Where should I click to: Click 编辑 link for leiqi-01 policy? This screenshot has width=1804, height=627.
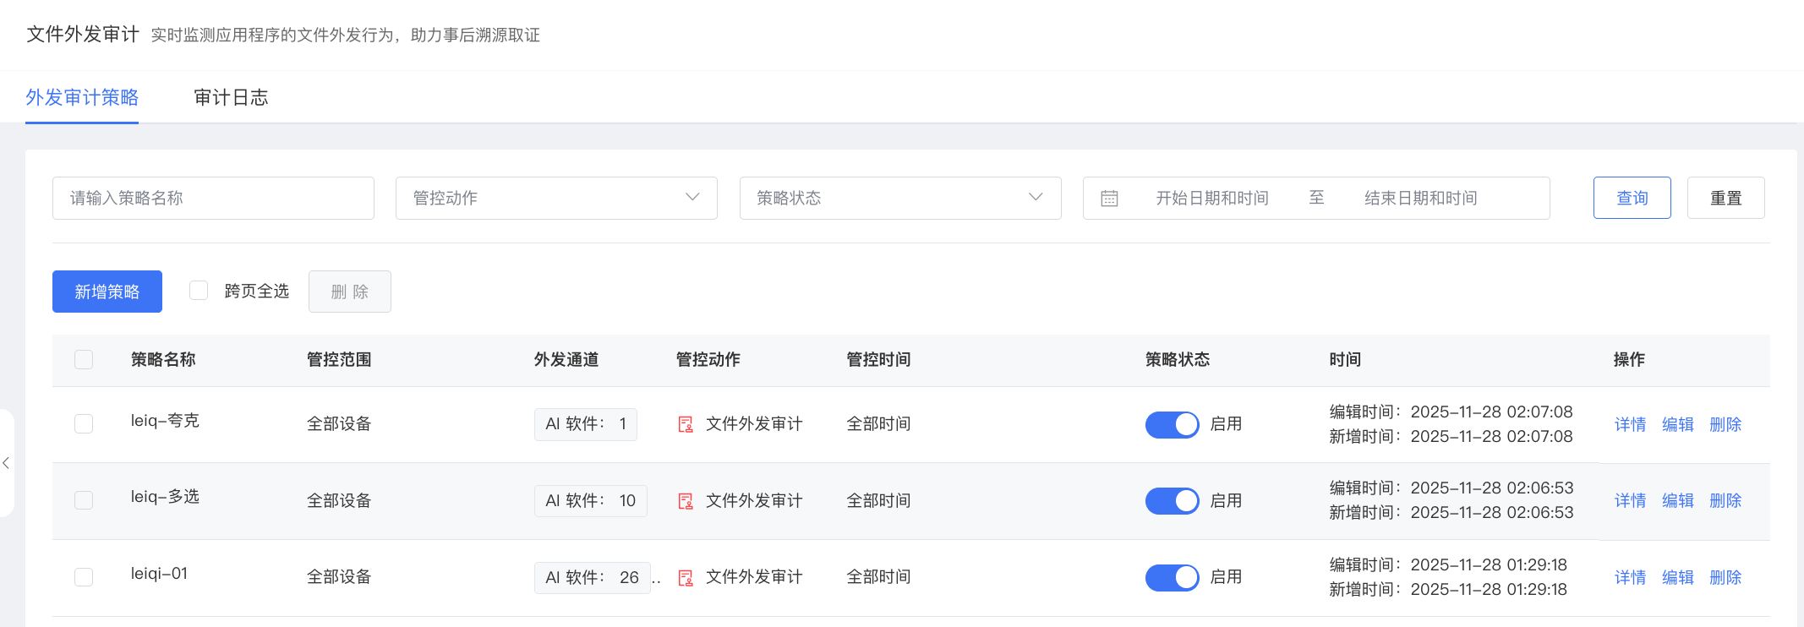pos(1677,578)
